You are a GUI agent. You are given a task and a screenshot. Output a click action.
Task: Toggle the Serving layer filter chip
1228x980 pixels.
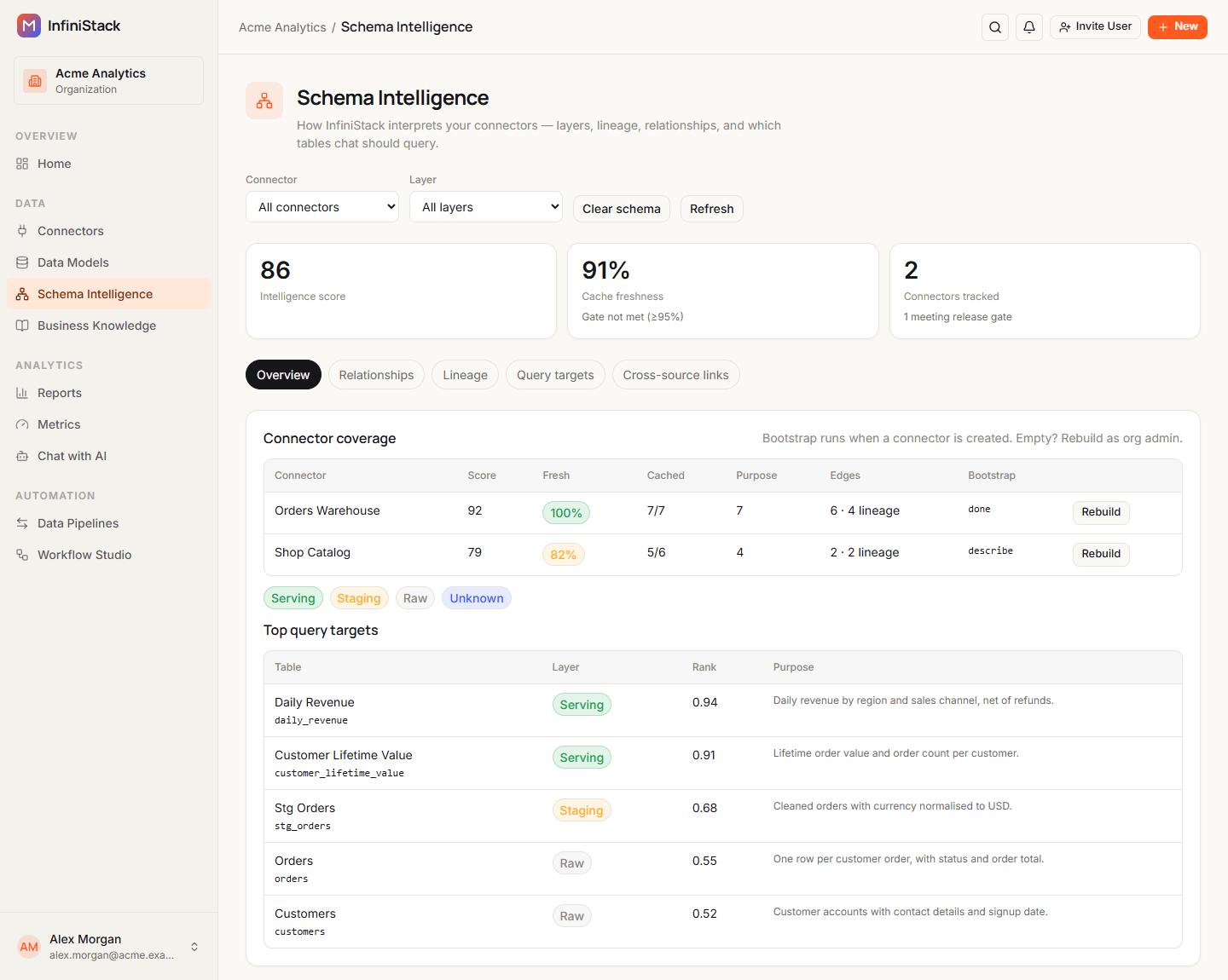pos(293,598)
